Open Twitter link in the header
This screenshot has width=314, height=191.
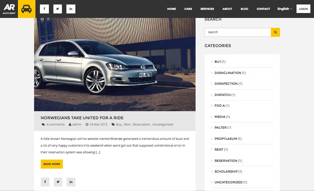pyautogui.click(x=57, y=9)
